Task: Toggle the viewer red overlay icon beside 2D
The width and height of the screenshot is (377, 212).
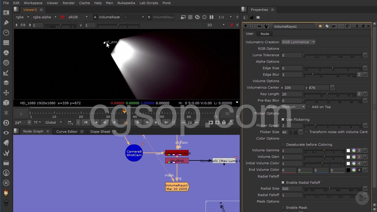Action: [x=231, y=25]
